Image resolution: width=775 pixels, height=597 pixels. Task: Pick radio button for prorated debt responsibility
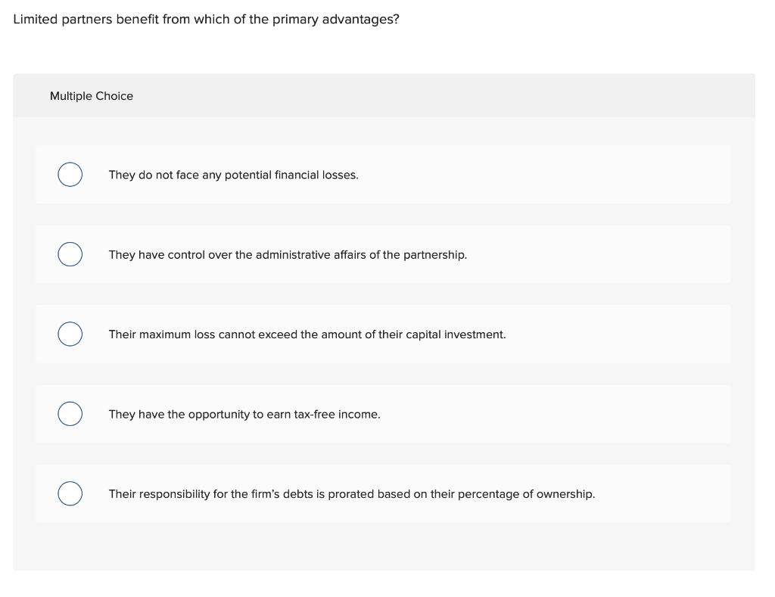70,493
